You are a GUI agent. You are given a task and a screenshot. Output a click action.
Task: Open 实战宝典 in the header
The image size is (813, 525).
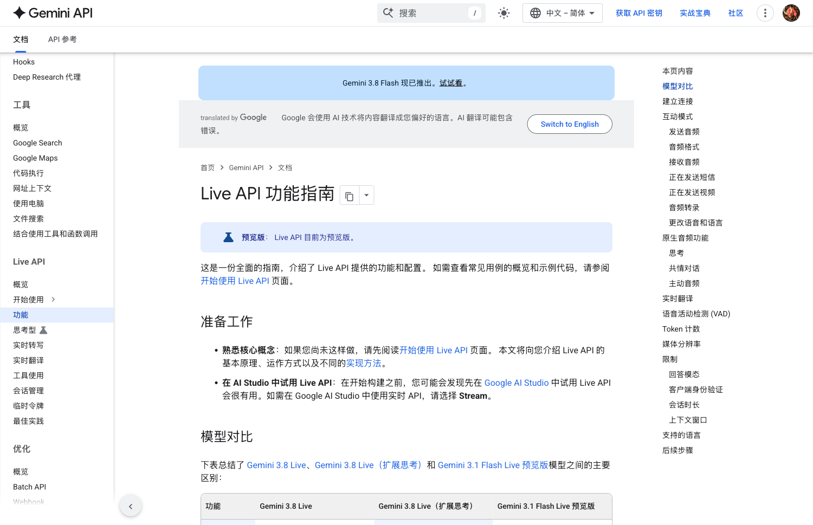pos(695,13)
